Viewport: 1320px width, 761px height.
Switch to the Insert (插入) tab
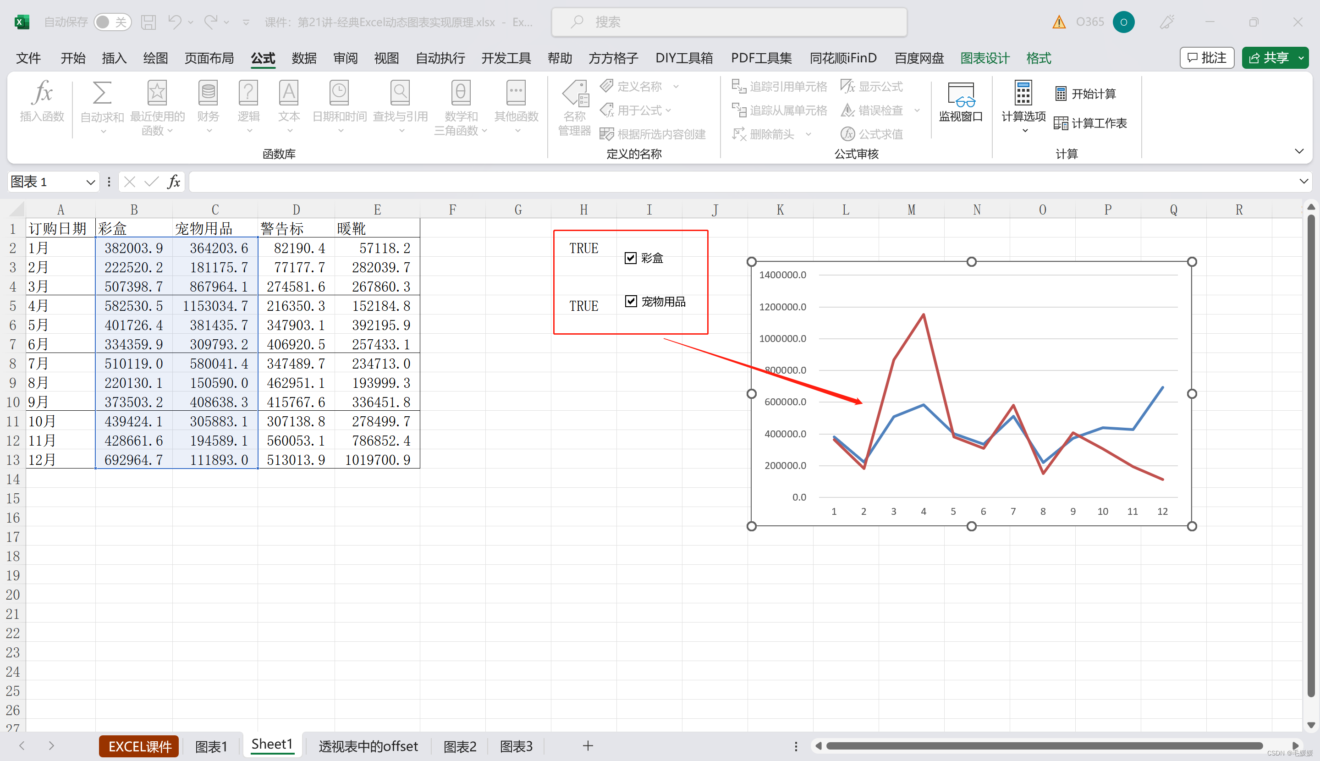click(x=114, y=58)
